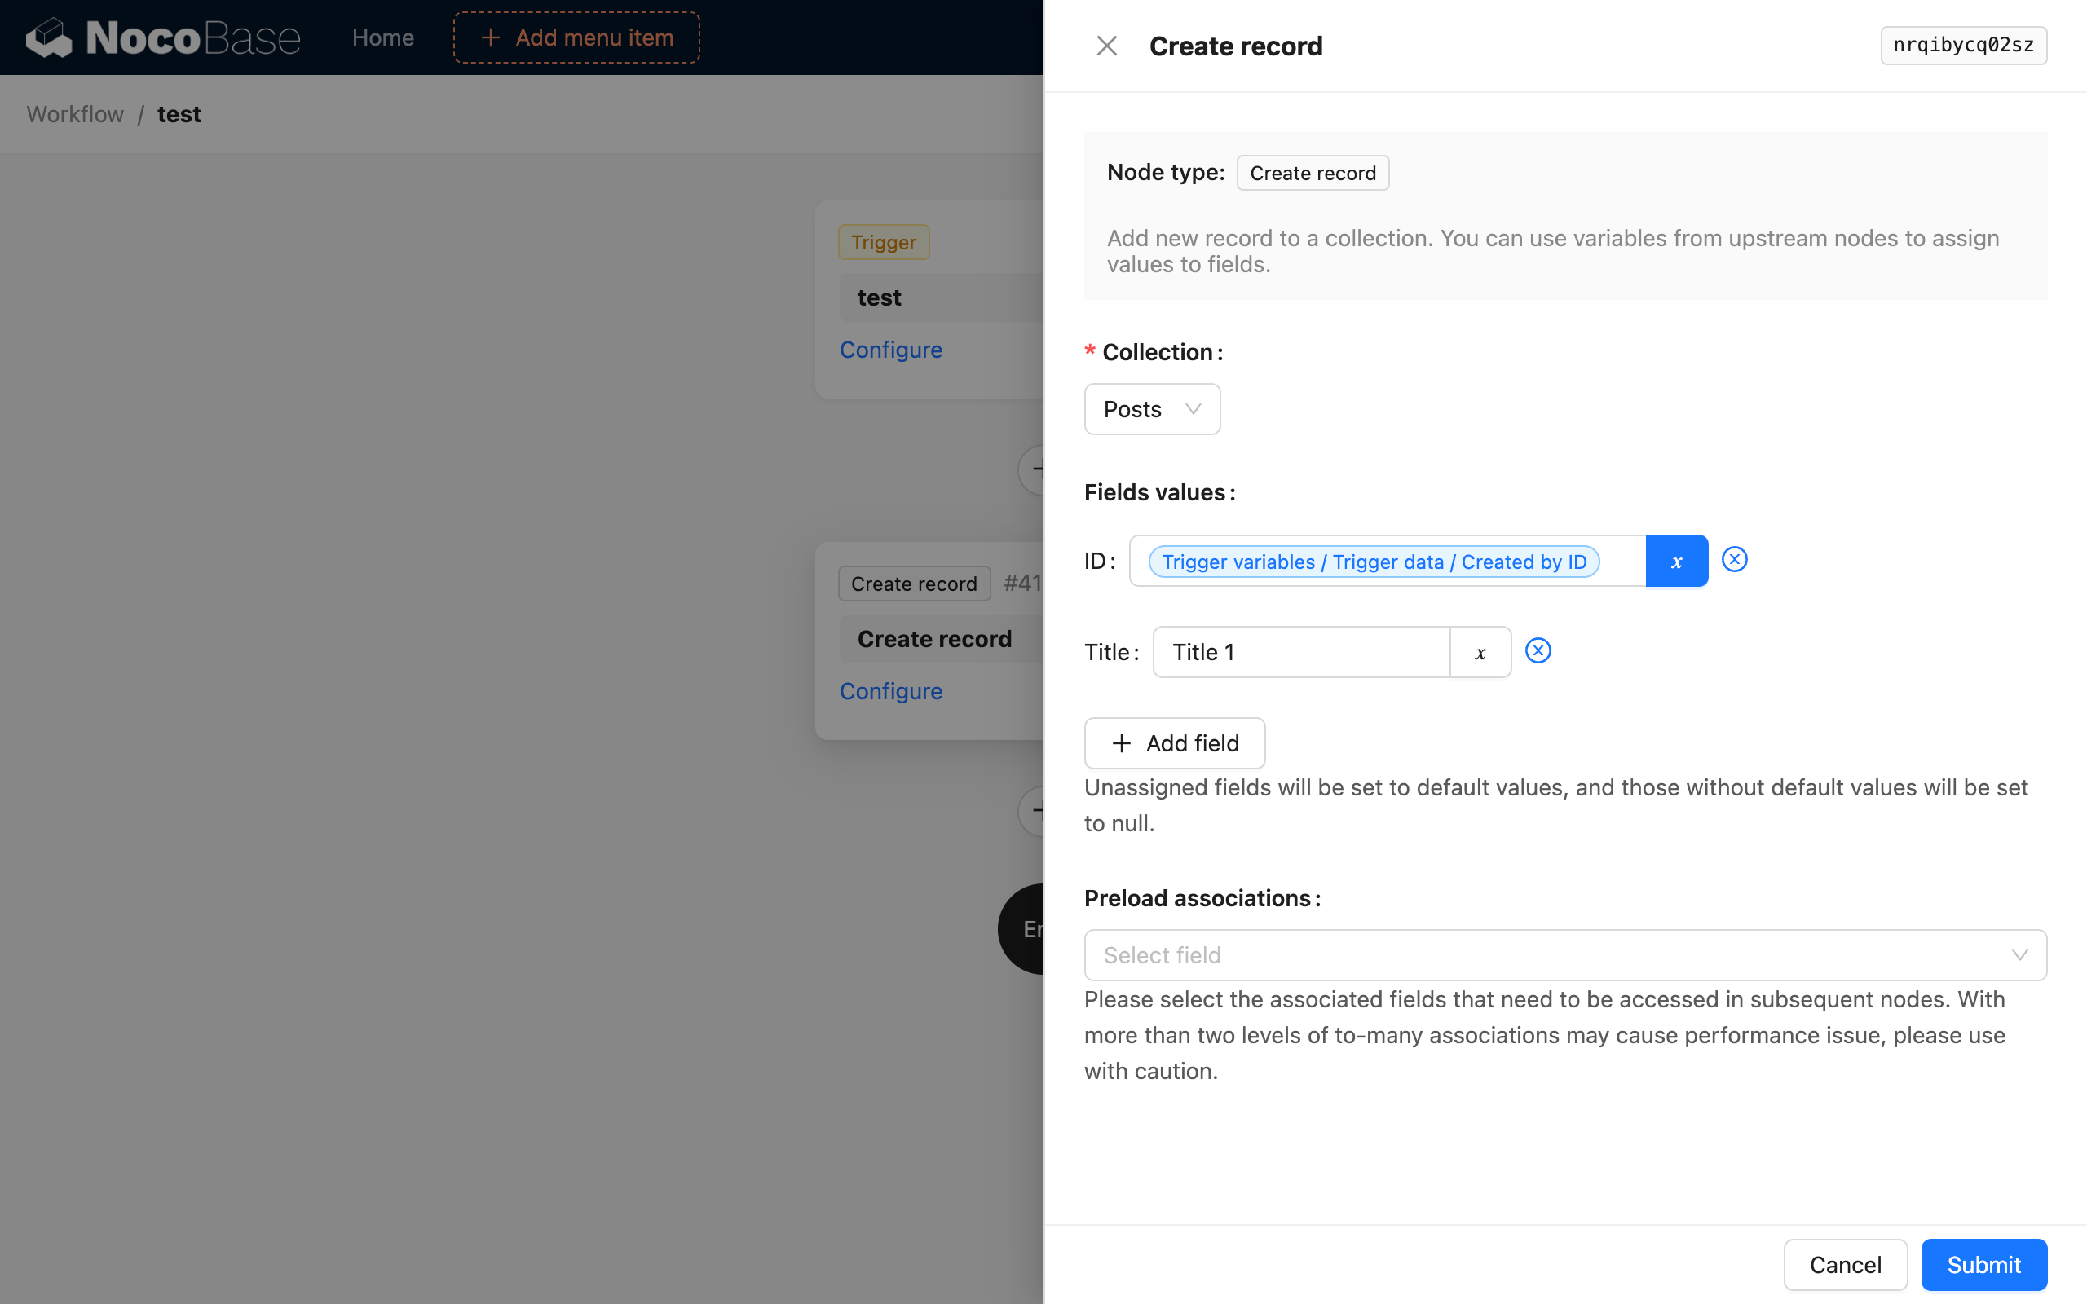The height and width of the screenshot is (1304, 2087).
Task: Open the Posts collection dropdown
Action: pyautogui.click(x=1151, y=409)
